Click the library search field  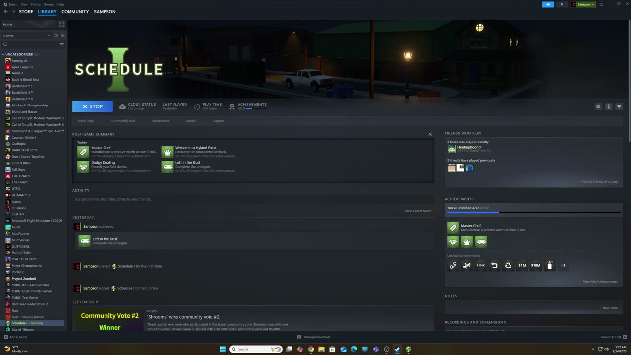click(30, 45)
